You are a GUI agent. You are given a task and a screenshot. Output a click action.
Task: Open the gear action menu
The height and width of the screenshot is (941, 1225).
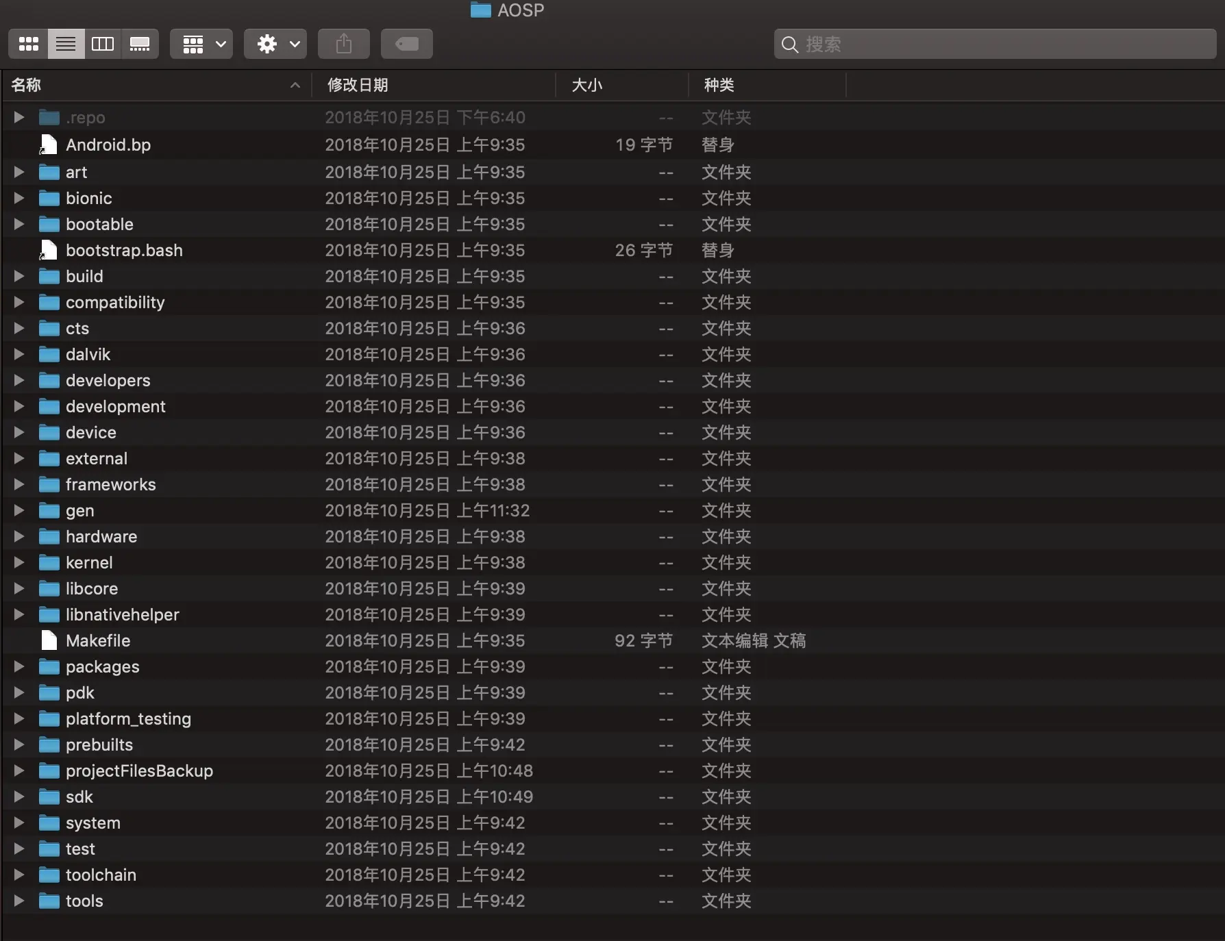(x=275, y=45)
